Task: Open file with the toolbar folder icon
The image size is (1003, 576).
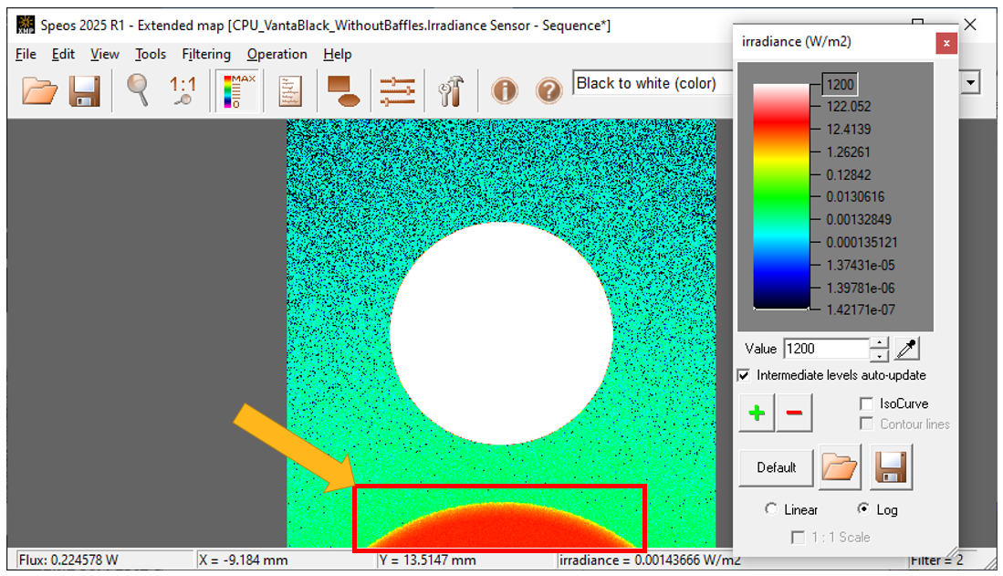Action: click(39, 91)
